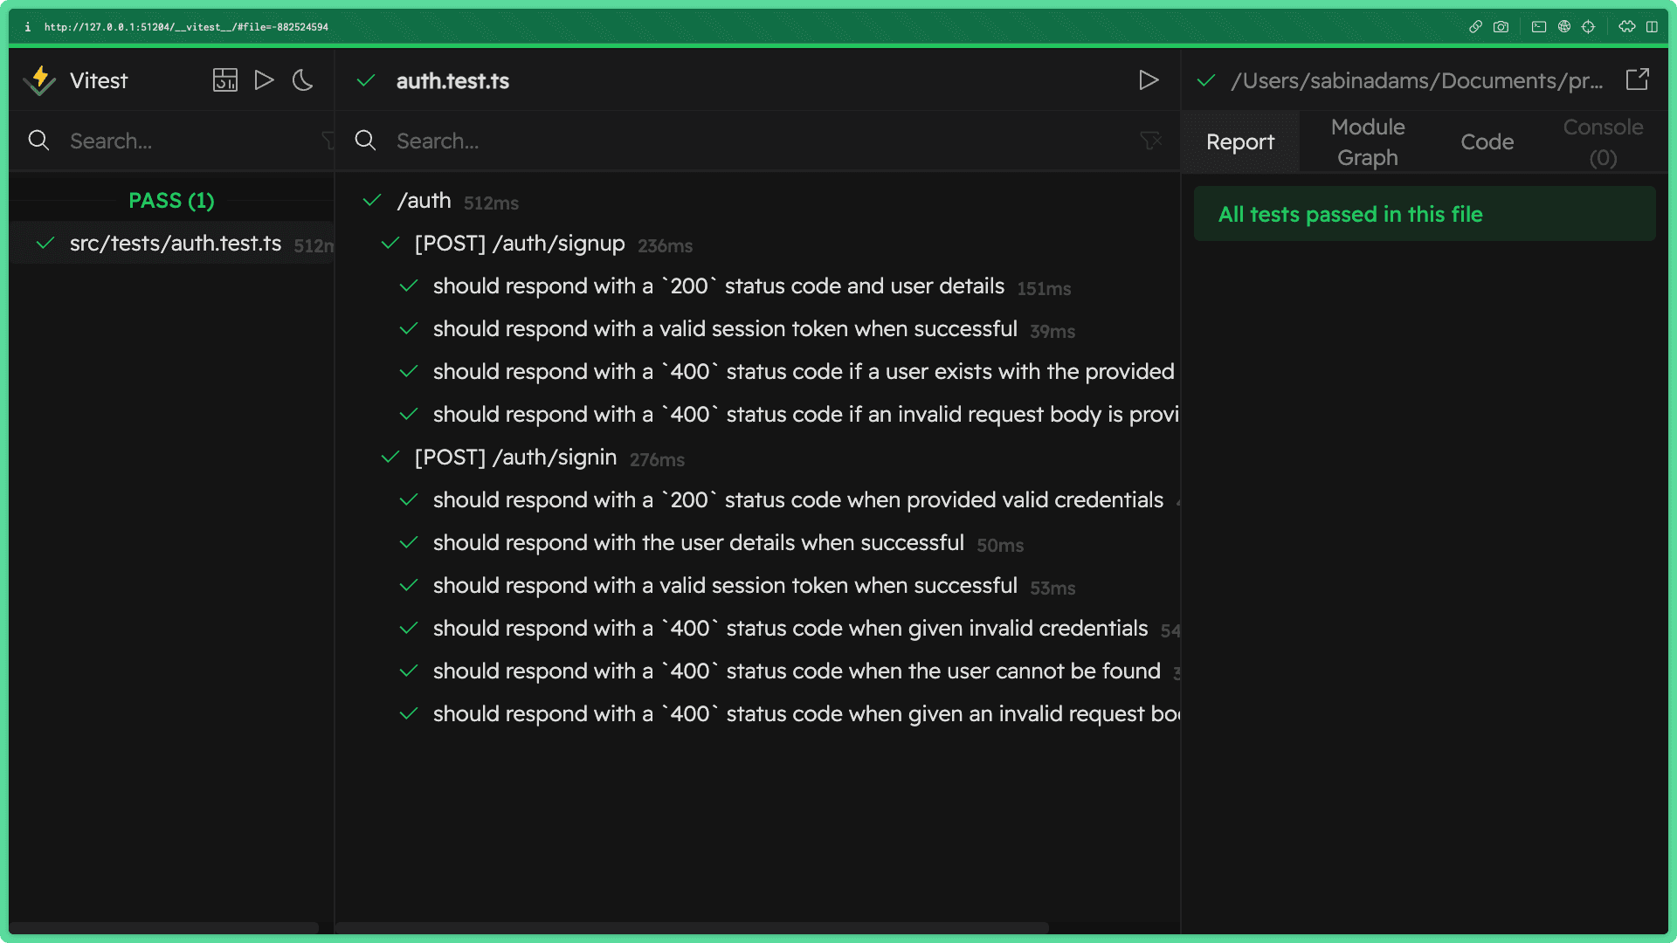Select the test 'should respond with the user details when successful'
The width and height of the screenshot is (1677, 943).
(x=698, y=542)
